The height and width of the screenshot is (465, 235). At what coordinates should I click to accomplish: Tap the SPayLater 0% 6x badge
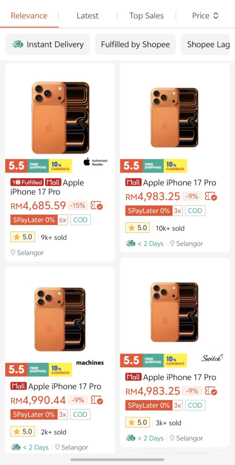click(x=39, y=220)
